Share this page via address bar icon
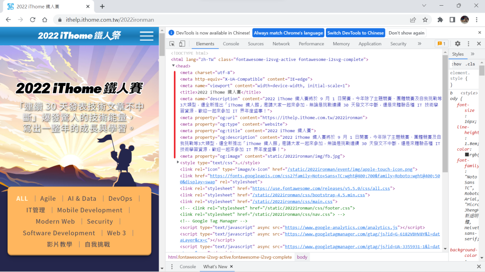This screenshot has height=272, width=485. point(413,20)
